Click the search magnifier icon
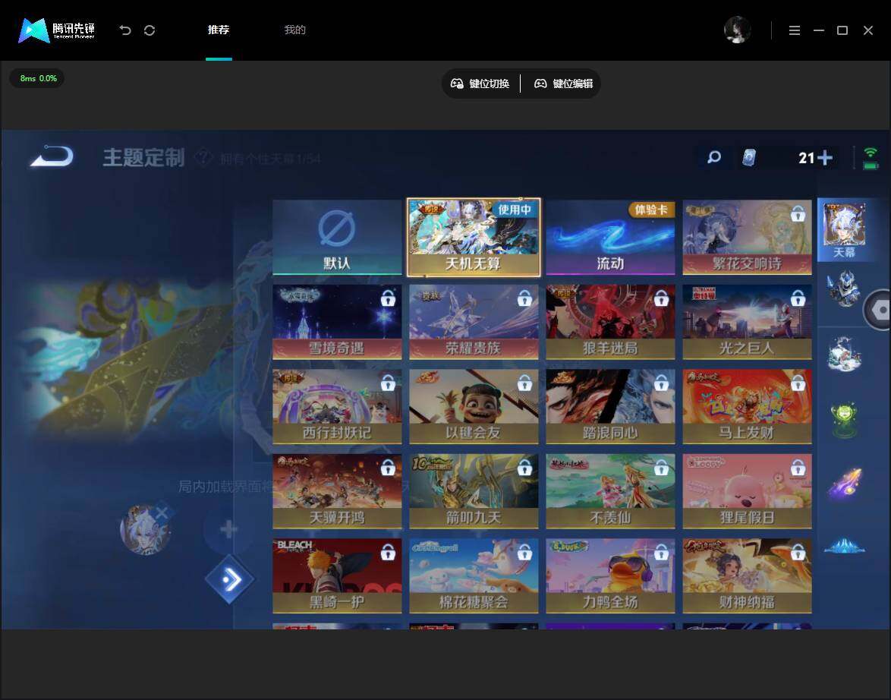 (x=713, y=157)
